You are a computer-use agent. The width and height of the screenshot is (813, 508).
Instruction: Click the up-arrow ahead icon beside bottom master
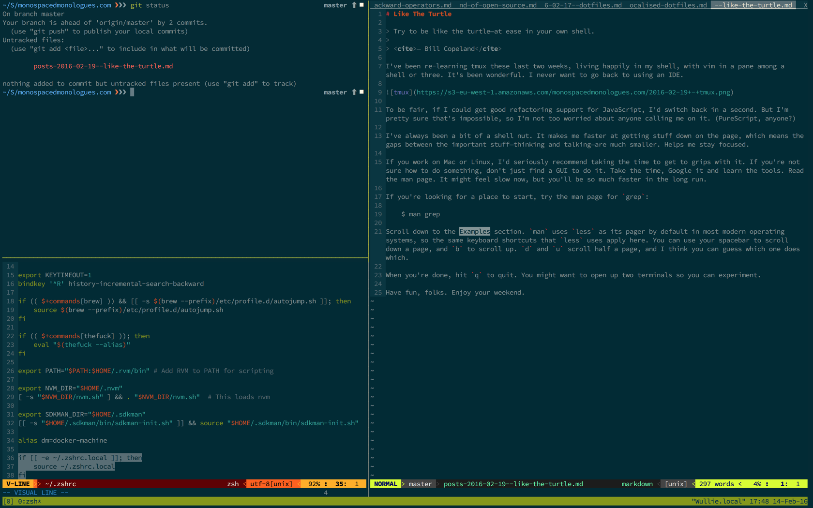354,92
